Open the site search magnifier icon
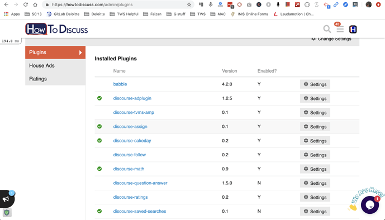The height and width of the screenshot is (220, 385). click(x=327, y=29)
